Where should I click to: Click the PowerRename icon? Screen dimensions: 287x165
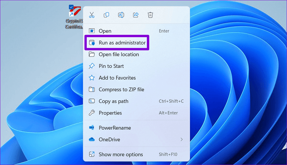coord(92,128)
